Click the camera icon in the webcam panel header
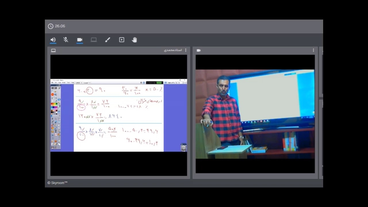Image resolution: width=368 pixels, height=207 pixels. click(198, 50)
